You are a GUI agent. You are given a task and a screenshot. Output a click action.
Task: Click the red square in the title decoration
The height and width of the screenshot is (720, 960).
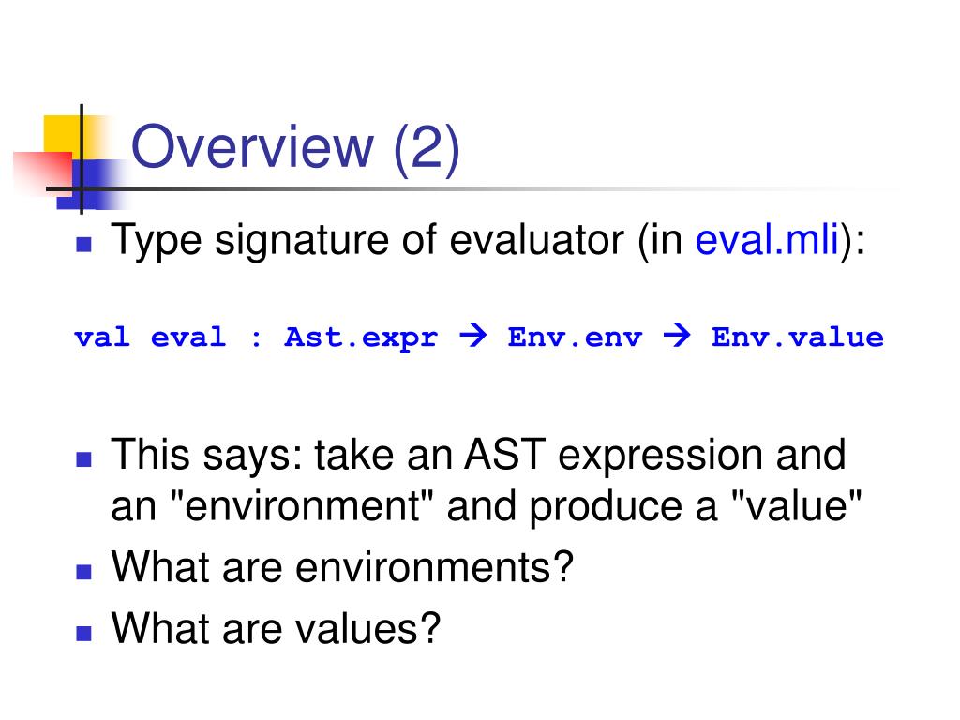[x=43, y=173]
